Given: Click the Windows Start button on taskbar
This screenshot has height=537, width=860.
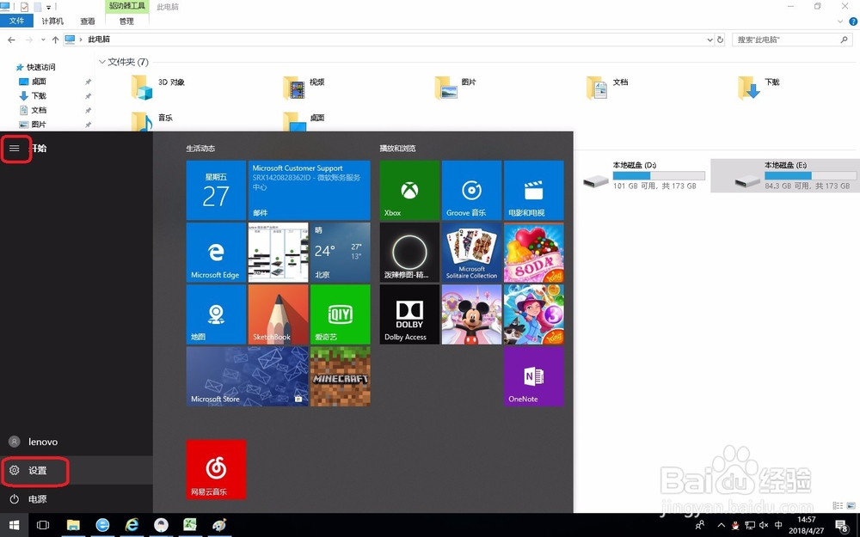Looking at the screenshot, I should (x=15, y=525).
